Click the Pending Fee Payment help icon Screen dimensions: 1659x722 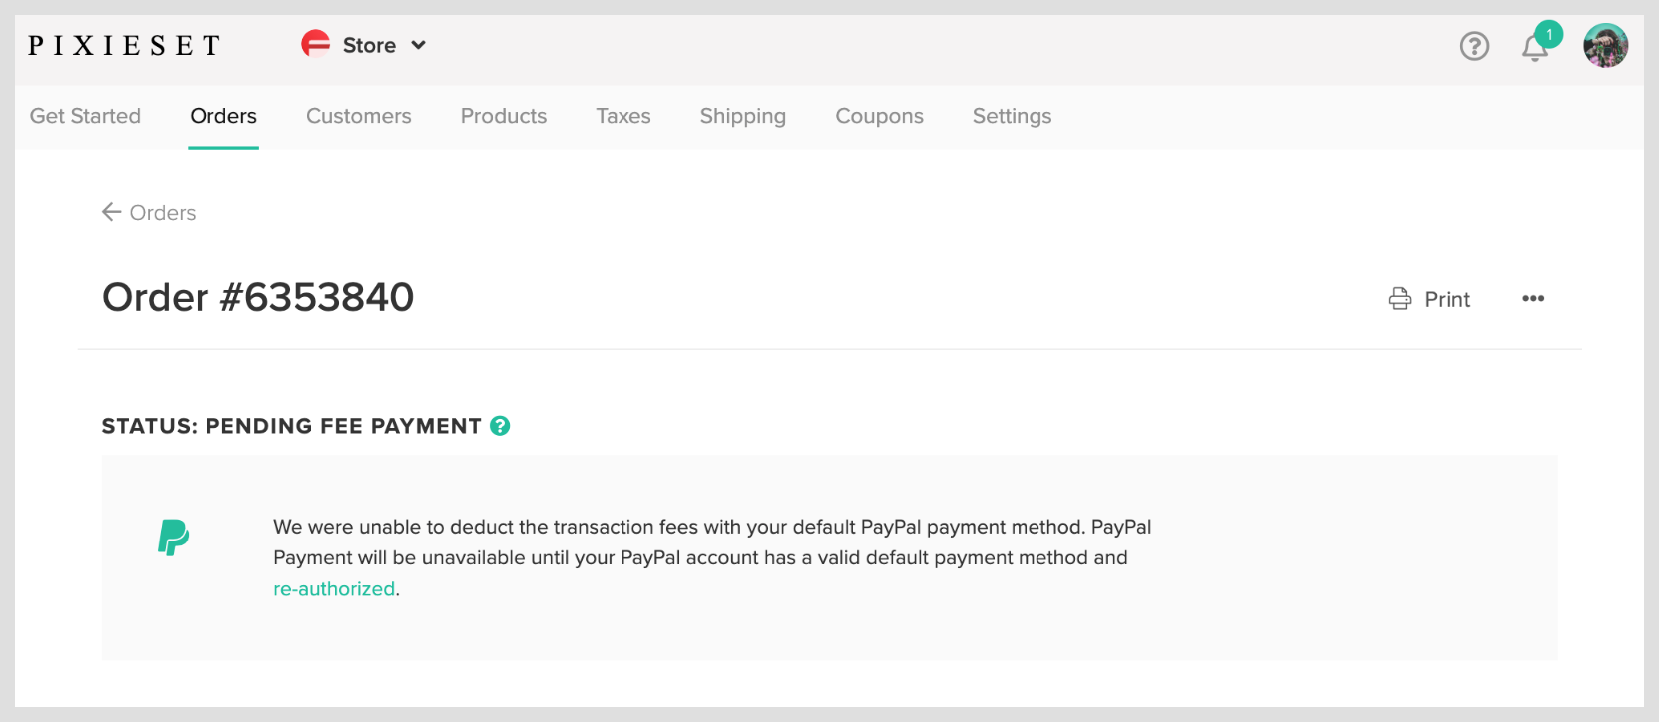coord(500,426)
